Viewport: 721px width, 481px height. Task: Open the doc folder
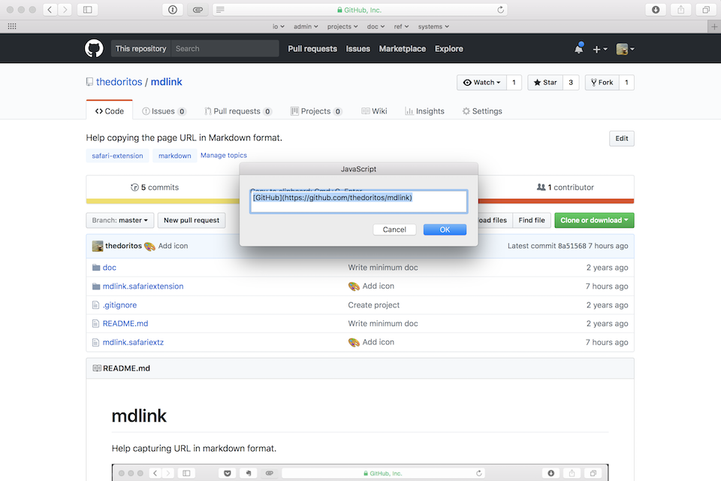(110, 268)
